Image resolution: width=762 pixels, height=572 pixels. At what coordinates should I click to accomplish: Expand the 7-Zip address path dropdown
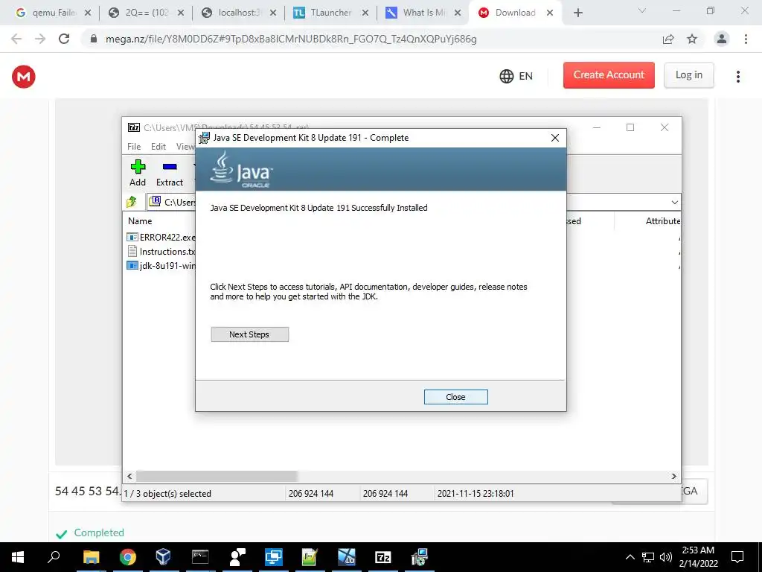click(674, 203)
